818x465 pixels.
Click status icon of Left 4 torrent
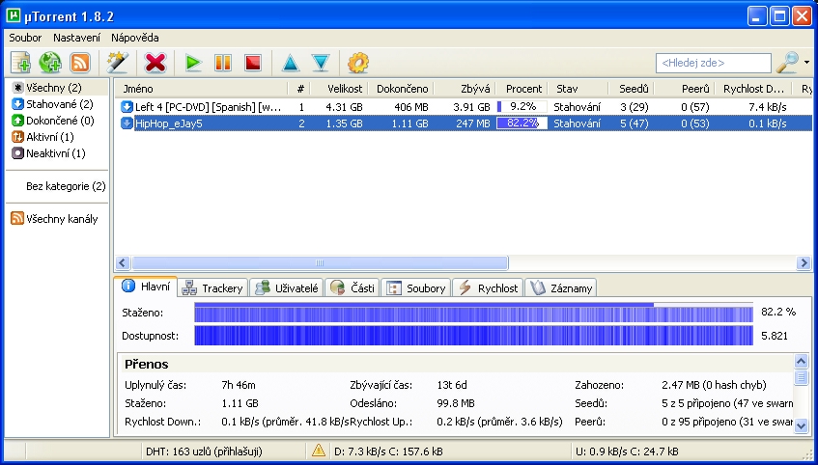pyautogui.click(x=127, y=107)
